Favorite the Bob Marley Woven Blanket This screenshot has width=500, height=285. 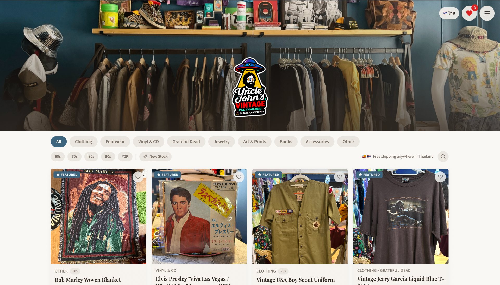pos(138,177)
